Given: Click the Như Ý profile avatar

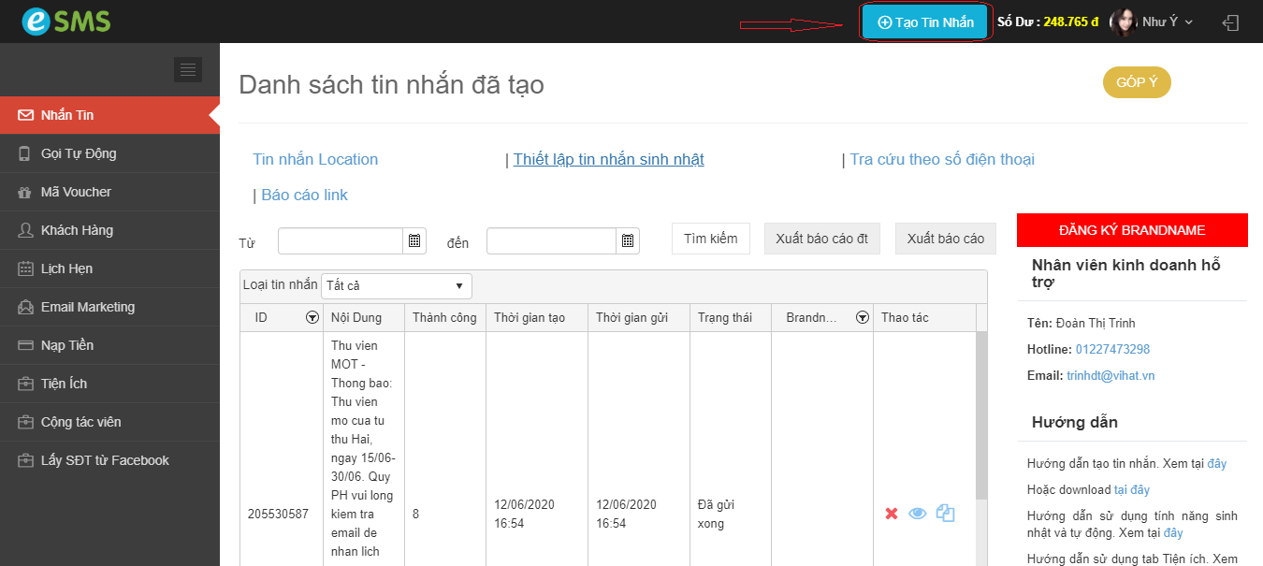Looking at the screenshot, I should click(x=1122, y=22).
